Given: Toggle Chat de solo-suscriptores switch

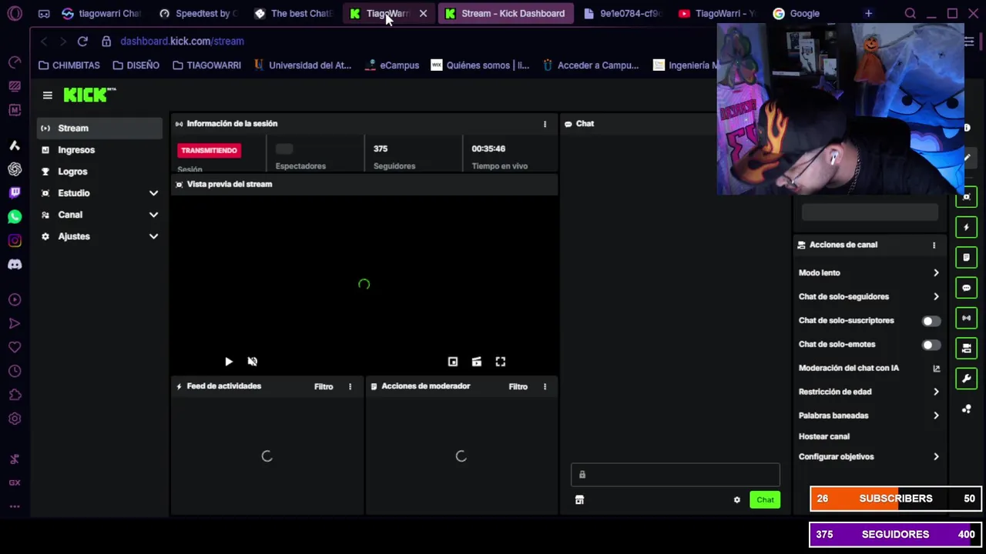Looking at the screenshot, I should point(931,321).
